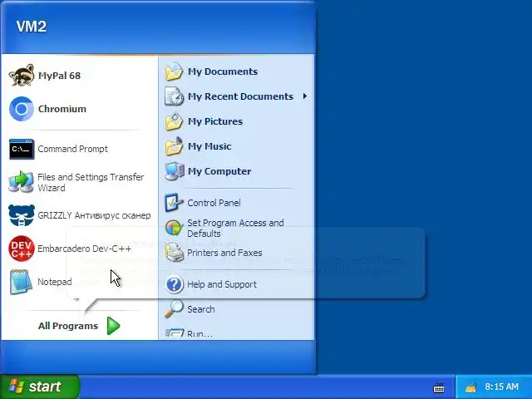Click the Start button
Viewport: 532px width, 399px height.
tap(40, 387)
